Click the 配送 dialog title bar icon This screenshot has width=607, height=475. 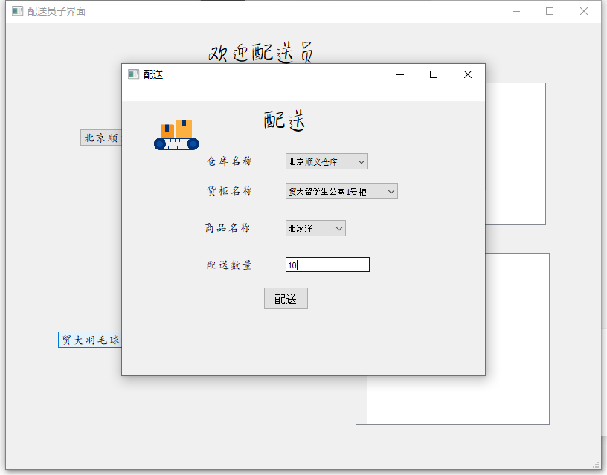[134, 74]
